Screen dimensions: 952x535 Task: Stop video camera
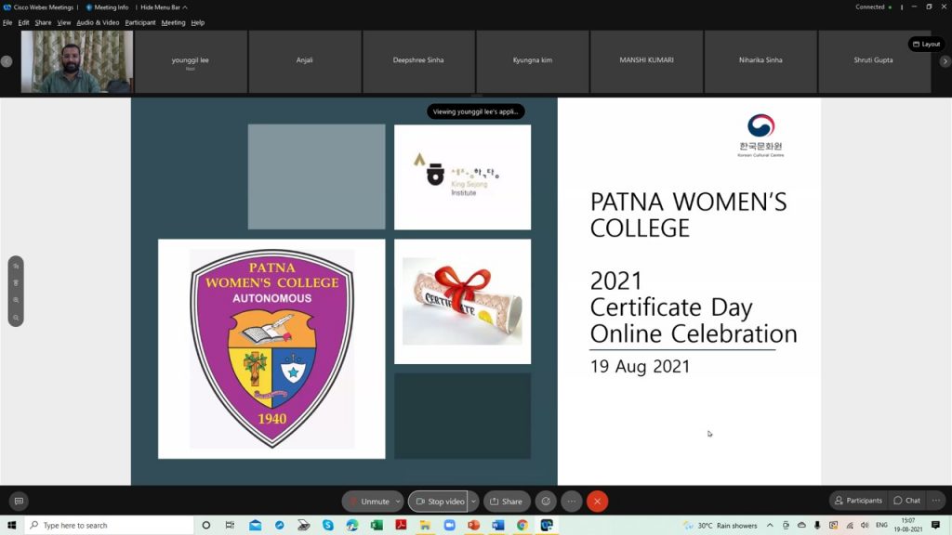click(439, 502)
